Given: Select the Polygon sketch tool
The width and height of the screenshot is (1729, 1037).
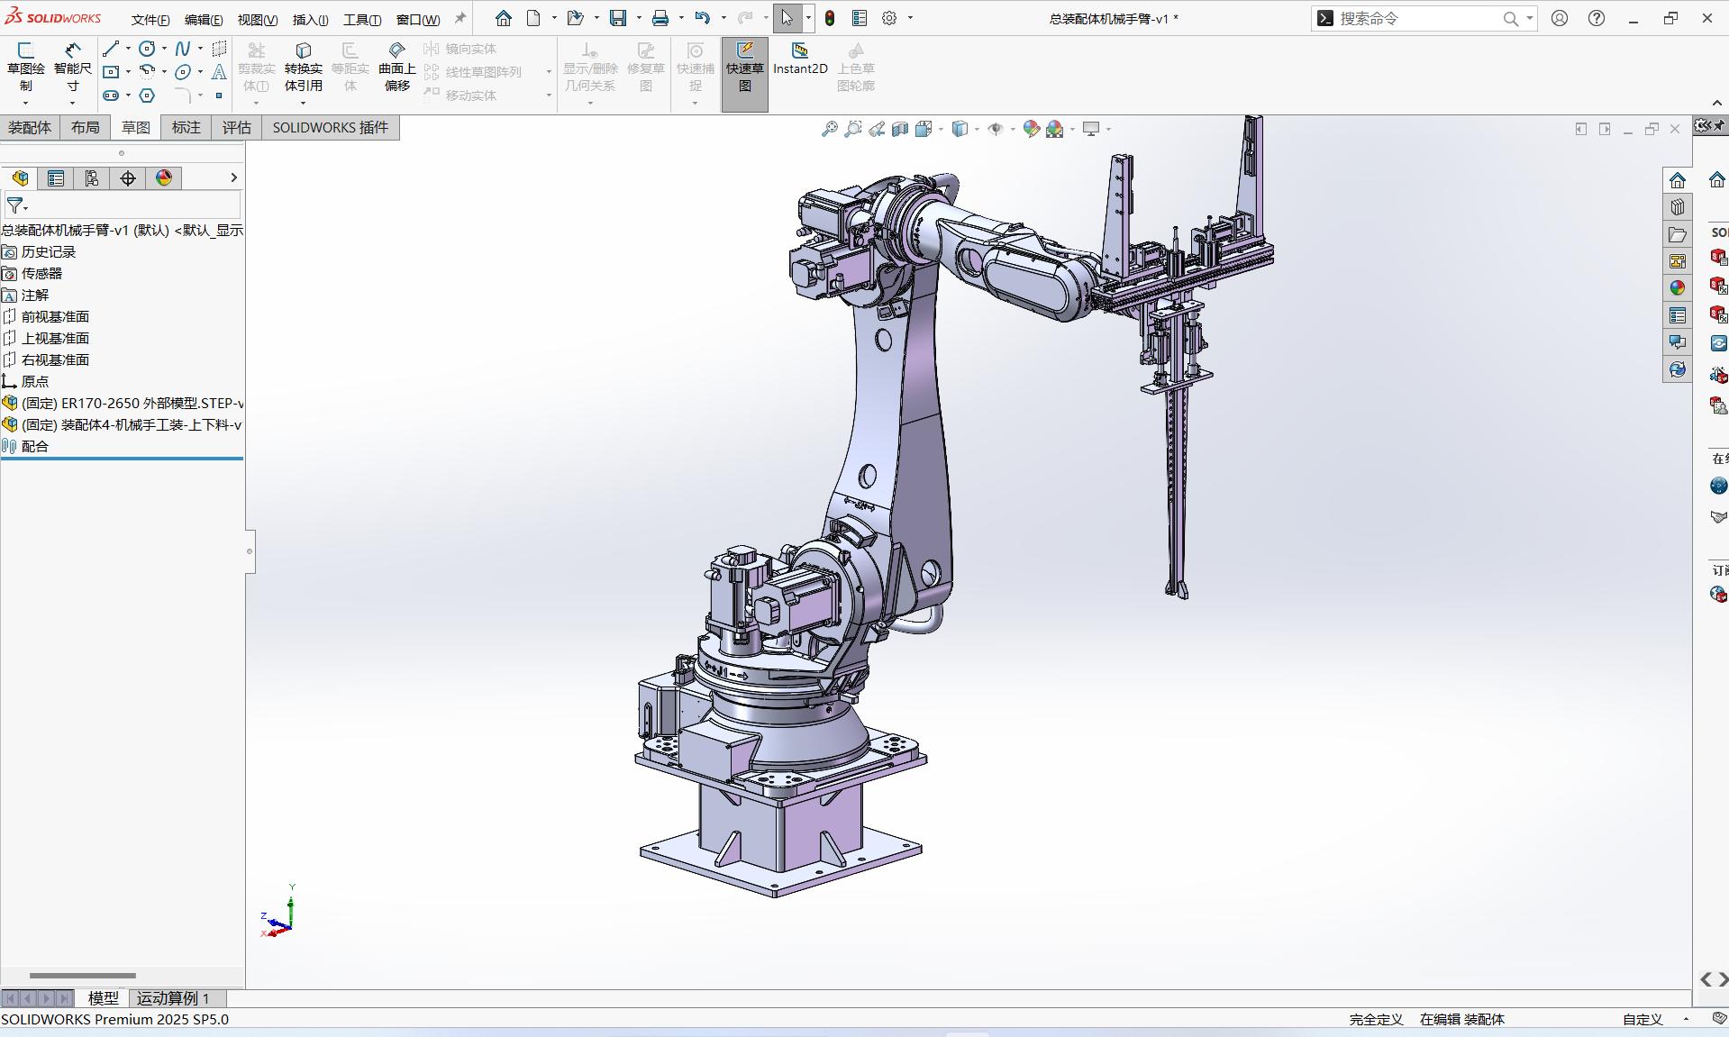Looking at the screenshot, I should pyautogui.click(x=148, y=95).
